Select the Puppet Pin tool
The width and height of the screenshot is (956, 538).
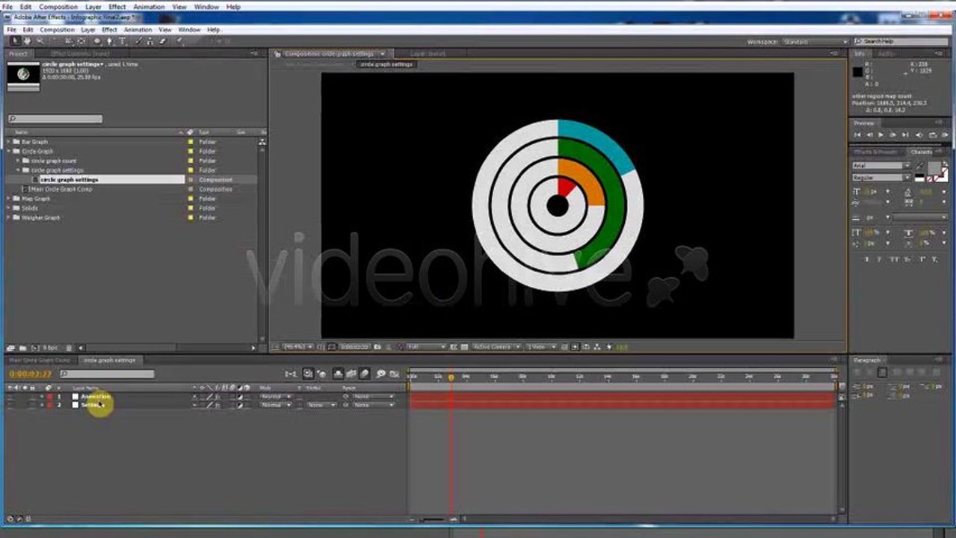179,41
